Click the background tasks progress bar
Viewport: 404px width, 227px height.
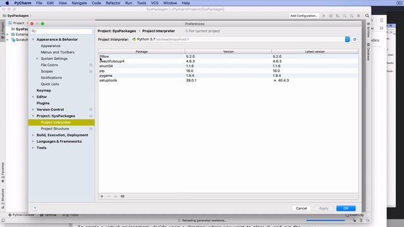(326, 221)
